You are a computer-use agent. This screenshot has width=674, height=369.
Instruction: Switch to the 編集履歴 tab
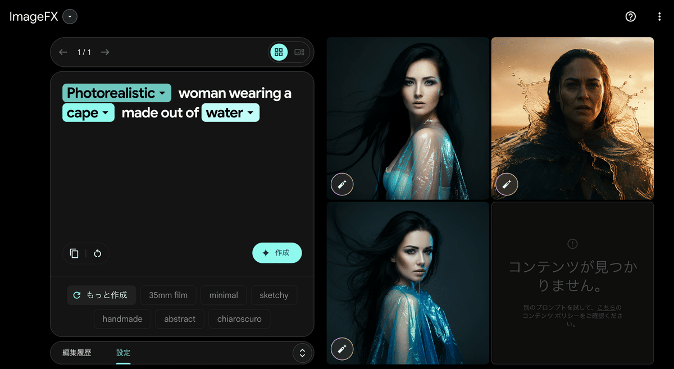pos(78,353)
